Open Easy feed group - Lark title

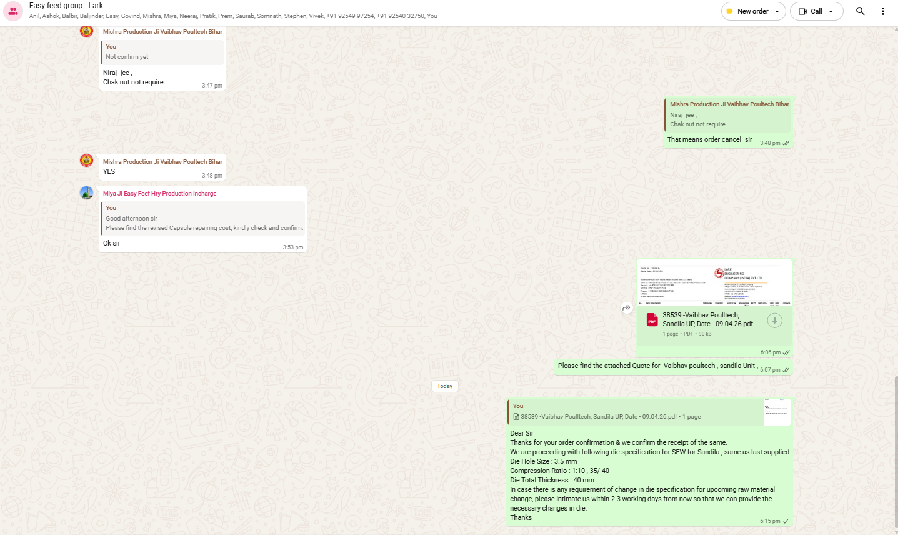66,6
